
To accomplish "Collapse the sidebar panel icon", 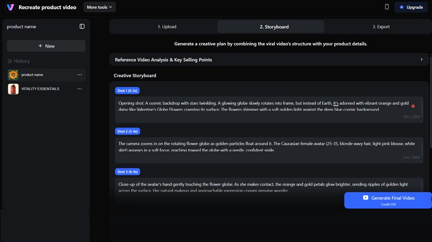I will 82,26.
